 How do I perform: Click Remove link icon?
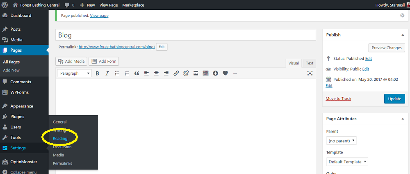[x=186, y=73]
